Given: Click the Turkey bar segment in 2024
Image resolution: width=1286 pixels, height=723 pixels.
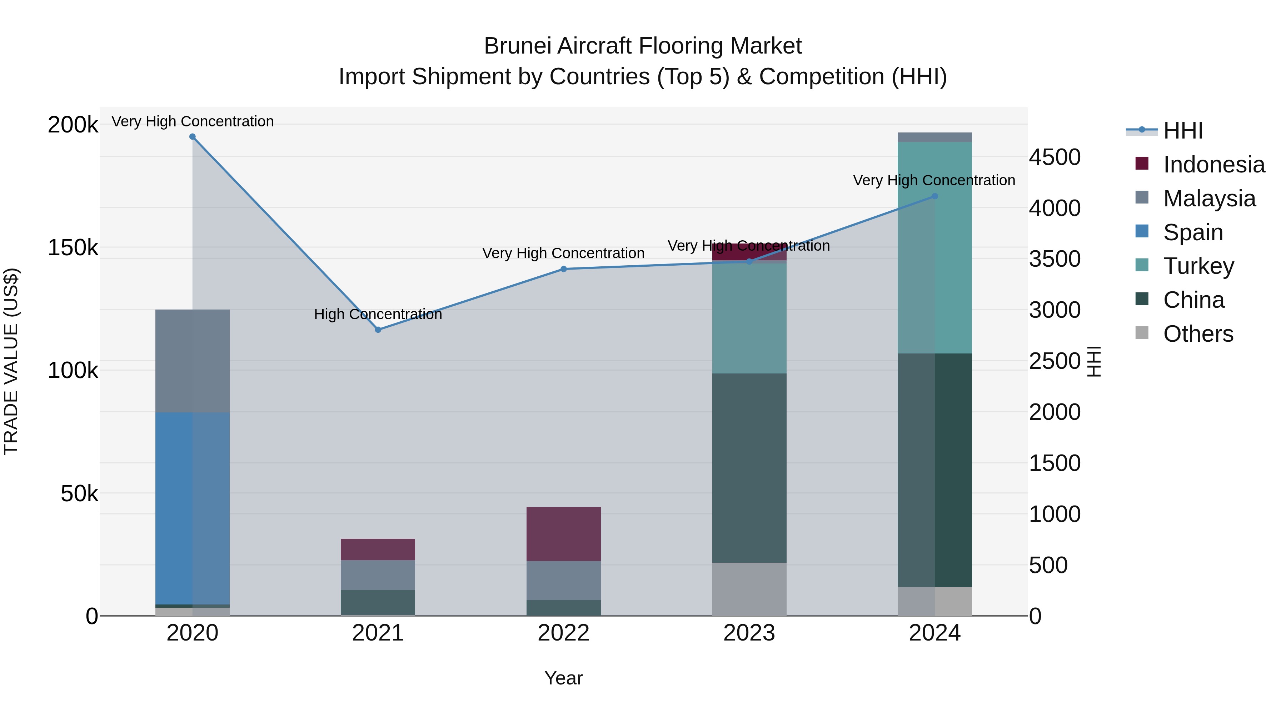Looking at the screenshot, I should click(x=935, y=248).
